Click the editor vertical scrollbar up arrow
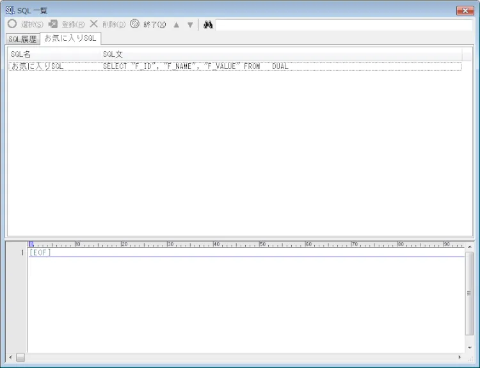Screen dimensions: 480x368 pyautogui.click(x=469, y=247)
